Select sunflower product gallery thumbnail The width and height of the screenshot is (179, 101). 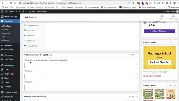click(x=170, y=94)
